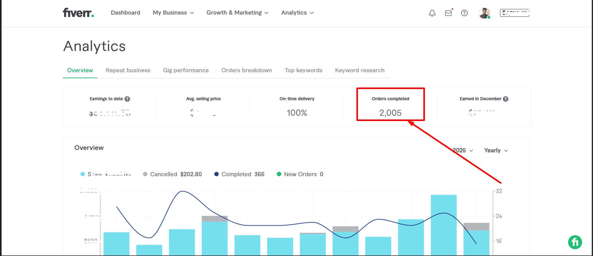The height and width of the screenshot is (256, 593).
Task: Open the Yearly period dropdown
Action: click(496, 150)
